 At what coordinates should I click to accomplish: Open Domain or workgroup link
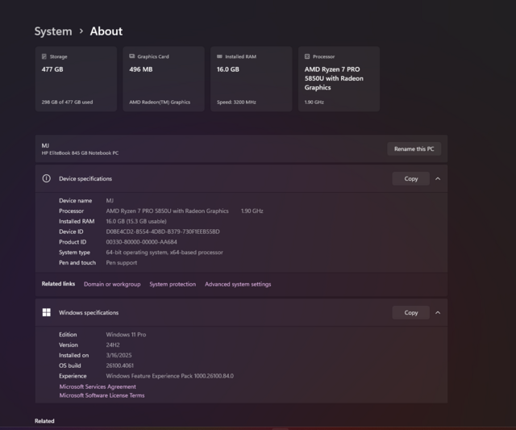tap(112, 284)
